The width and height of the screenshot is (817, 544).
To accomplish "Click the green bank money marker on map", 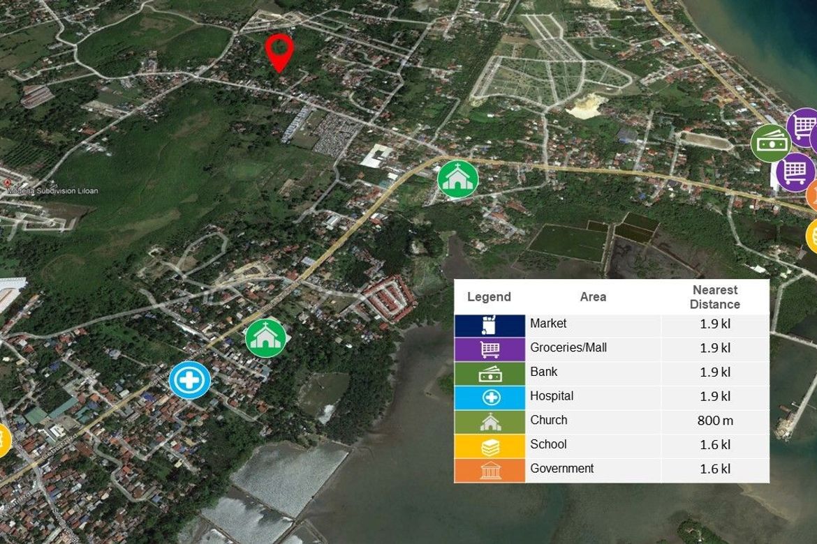I will 771,143.
